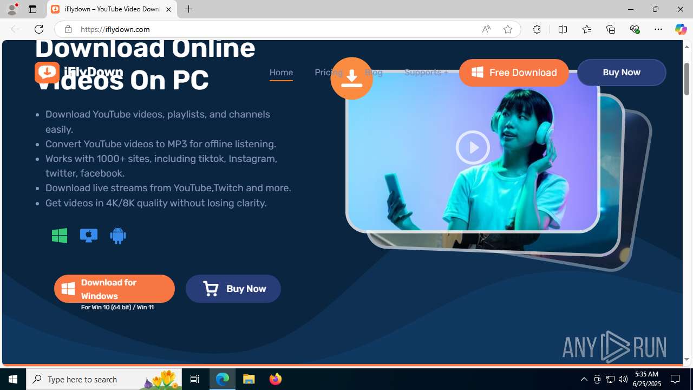Refresh the page
This screenshot has height=390, width=693.
coord(38,29)
